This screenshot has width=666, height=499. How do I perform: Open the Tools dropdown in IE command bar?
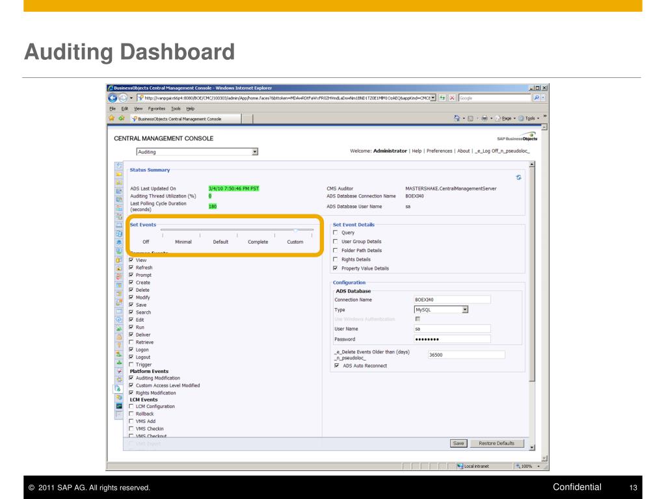(529, 118)
